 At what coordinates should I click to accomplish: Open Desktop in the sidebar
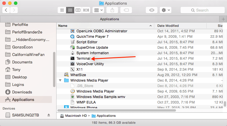19,77
